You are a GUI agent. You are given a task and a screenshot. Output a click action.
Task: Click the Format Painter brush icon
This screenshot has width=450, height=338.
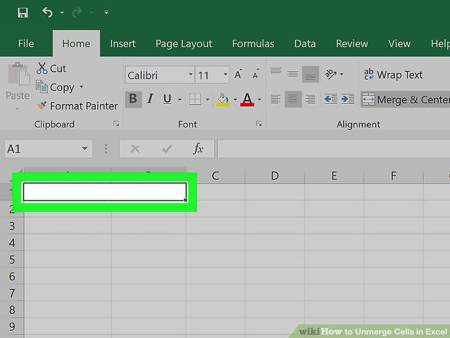(41, 105)
